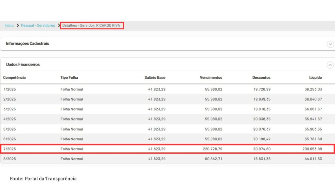Click the Informações Cadastrais panel title
The height and width of the screenshot is (188, 335).
coord(27,43)
